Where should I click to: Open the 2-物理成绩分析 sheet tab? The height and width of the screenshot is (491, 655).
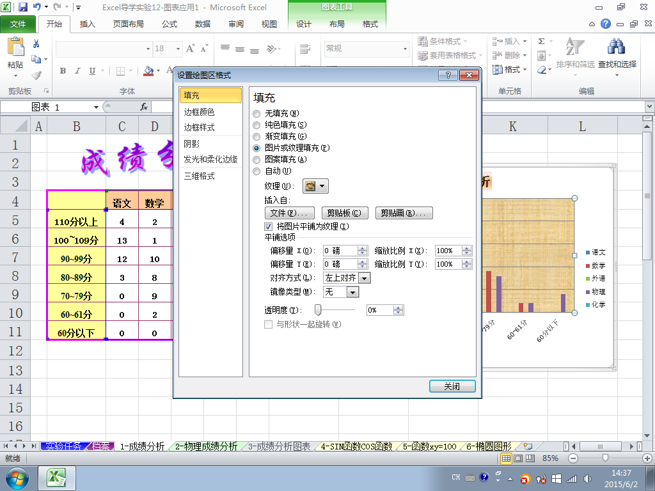click(206, 446)
